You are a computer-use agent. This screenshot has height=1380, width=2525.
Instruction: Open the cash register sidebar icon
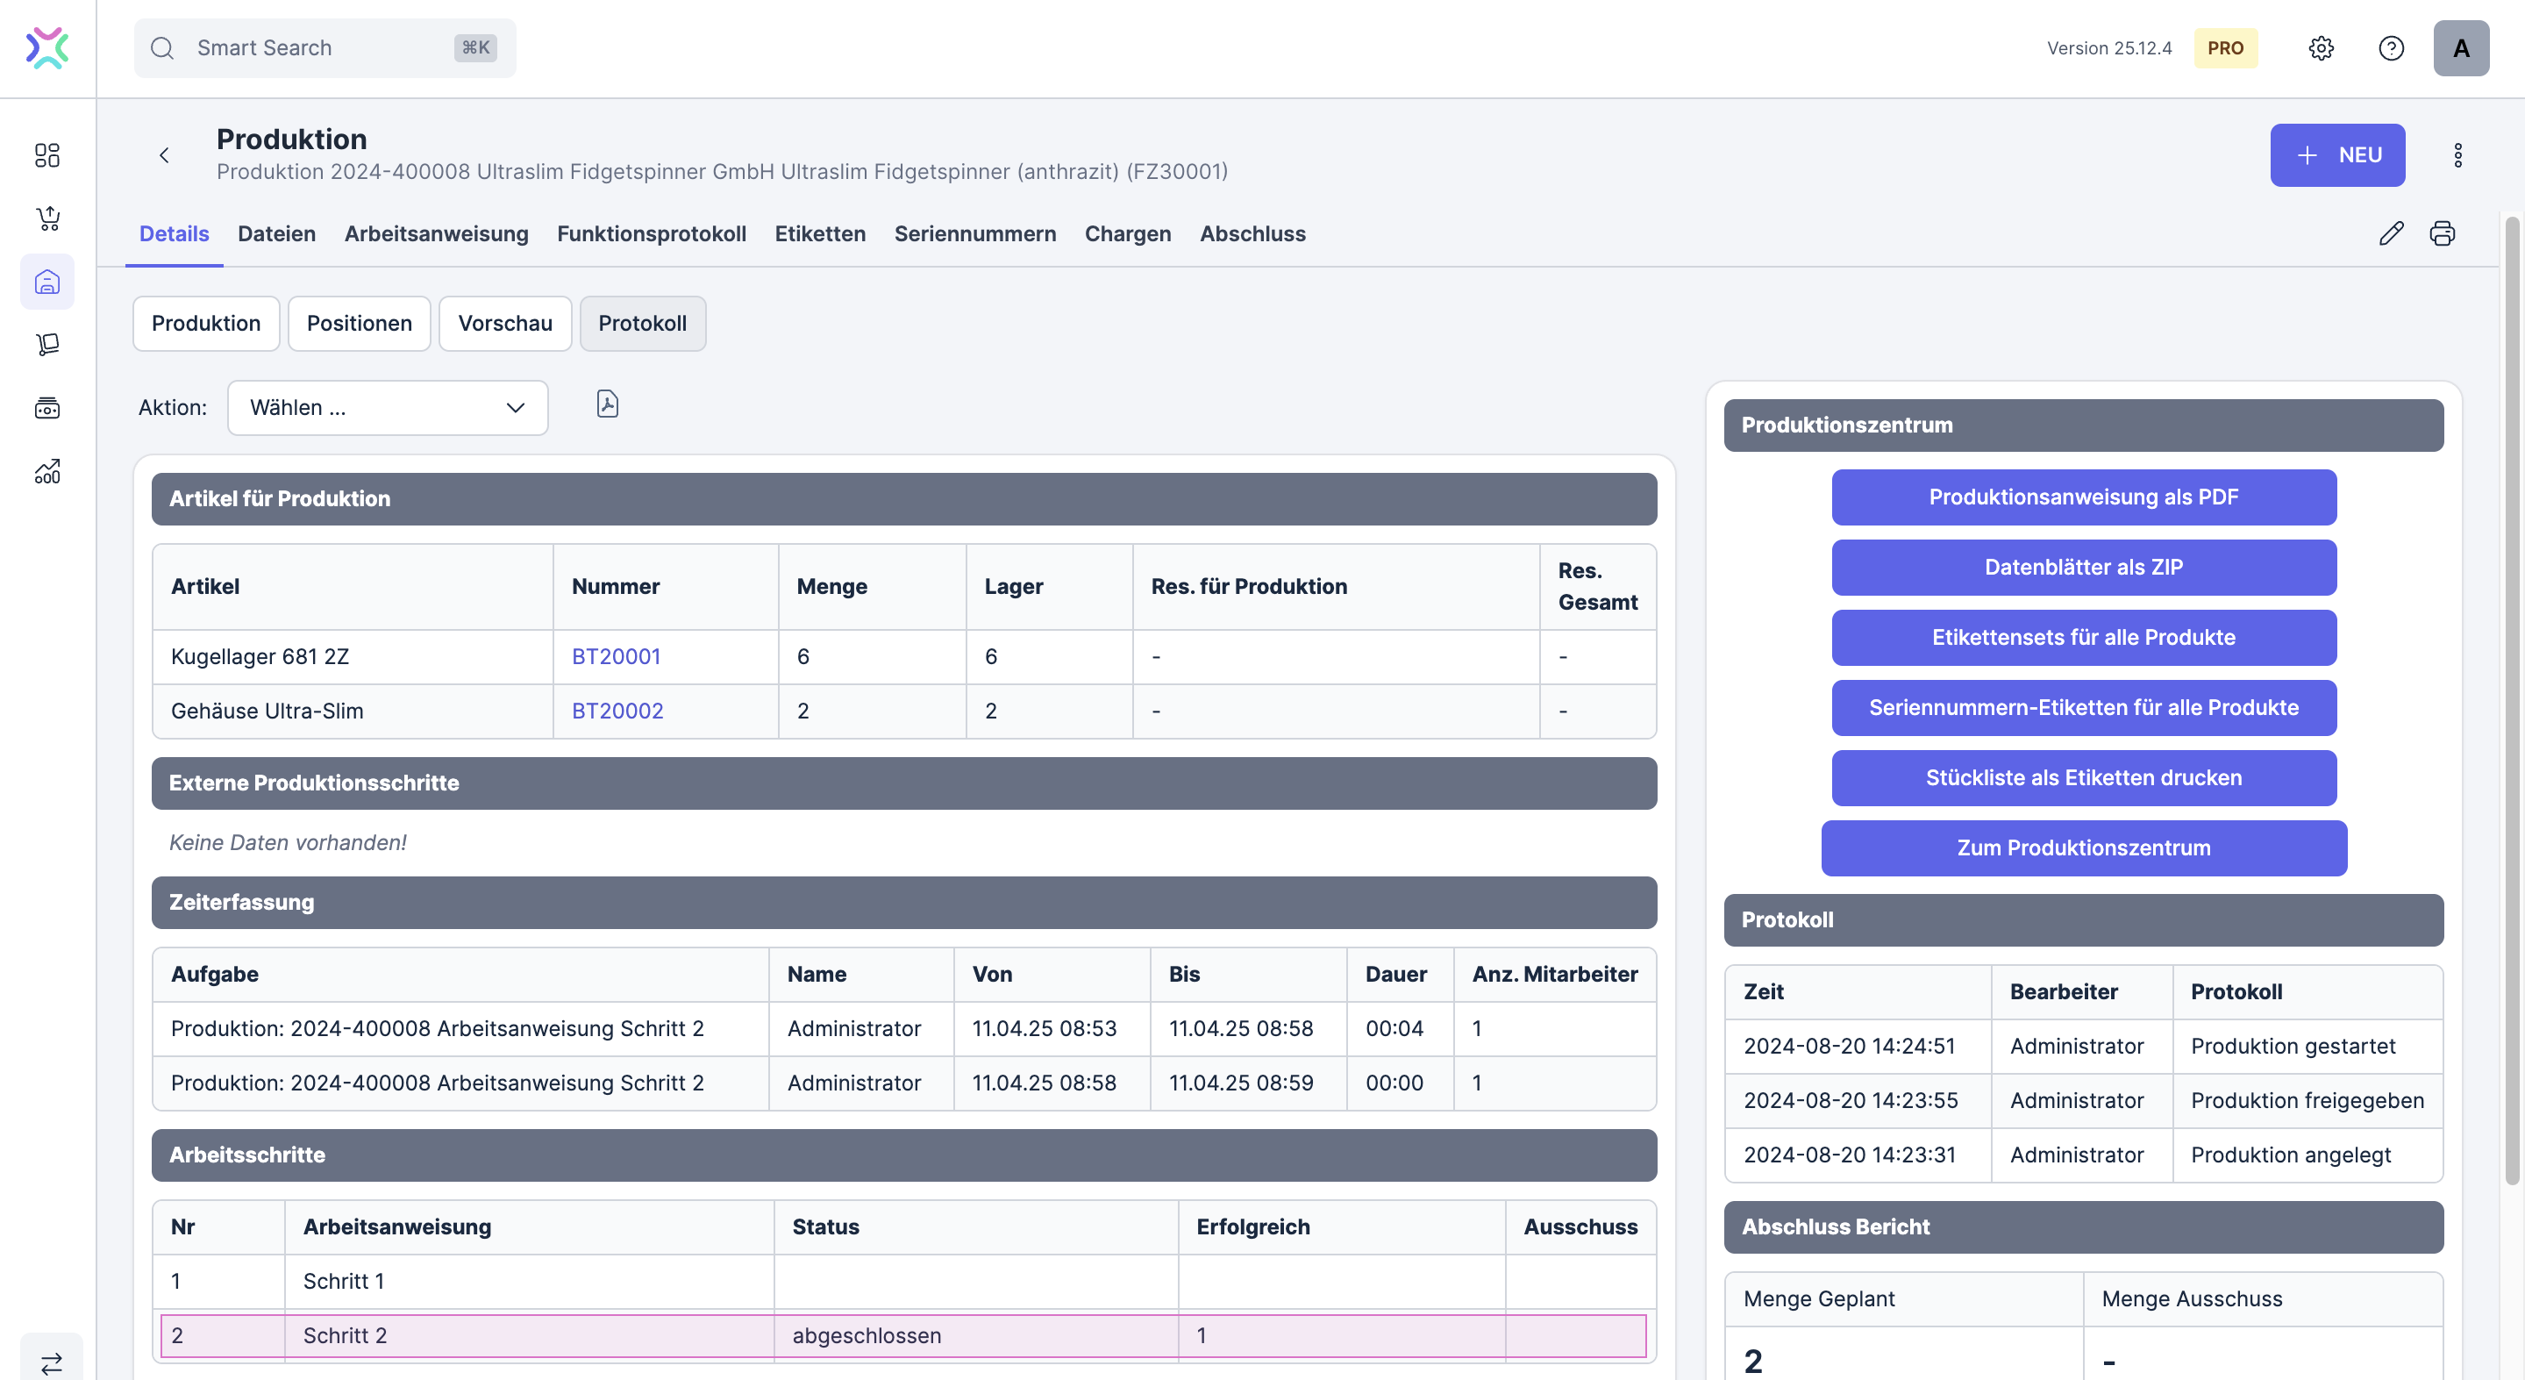47,408
